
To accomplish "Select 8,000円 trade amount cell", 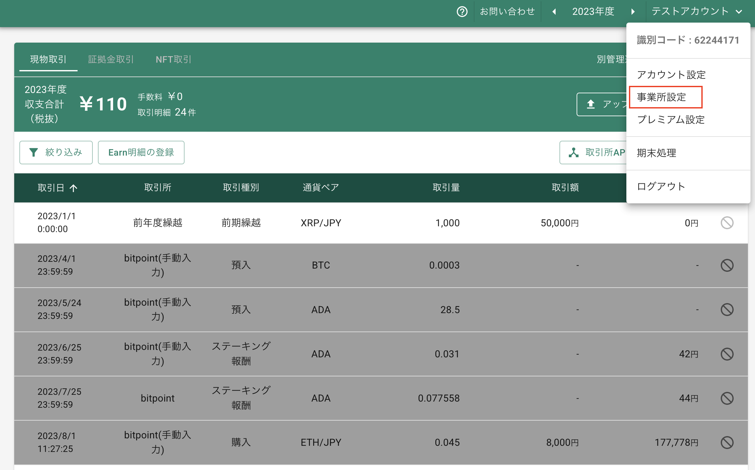I will [562, 442].
